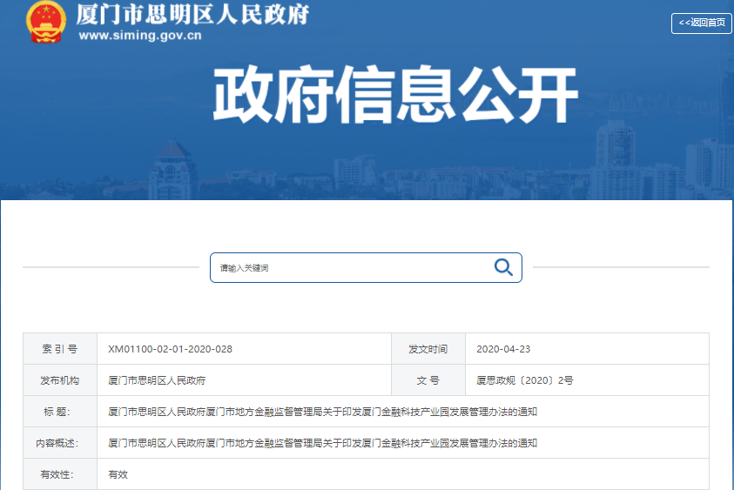This screenshot has height=490, width=734.
Task: Click the 厦门市思明区人民政府 header title
Action: 192,14
